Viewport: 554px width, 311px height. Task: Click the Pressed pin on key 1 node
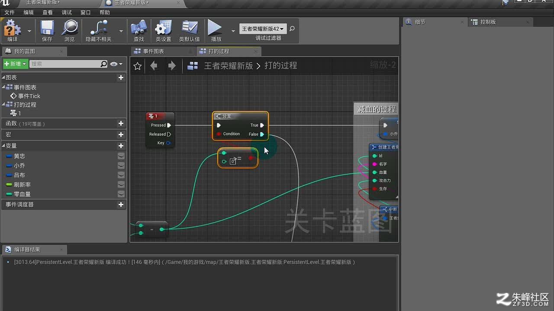(x=169, y=125)
